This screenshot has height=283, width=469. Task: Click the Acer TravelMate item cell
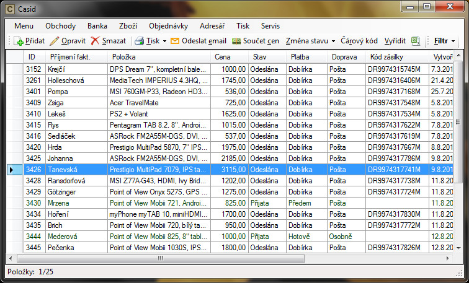(159, 103)
